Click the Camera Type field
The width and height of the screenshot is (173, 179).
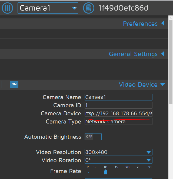[118, 122]
